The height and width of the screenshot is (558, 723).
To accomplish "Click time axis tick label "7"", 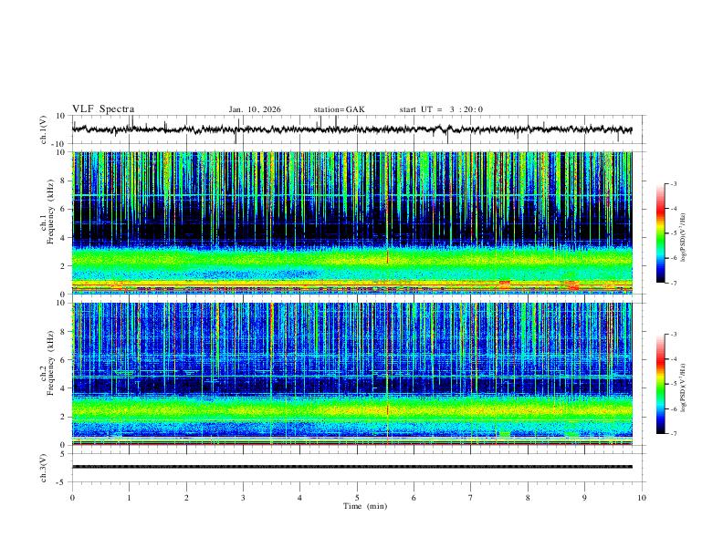I will [471, 498].
